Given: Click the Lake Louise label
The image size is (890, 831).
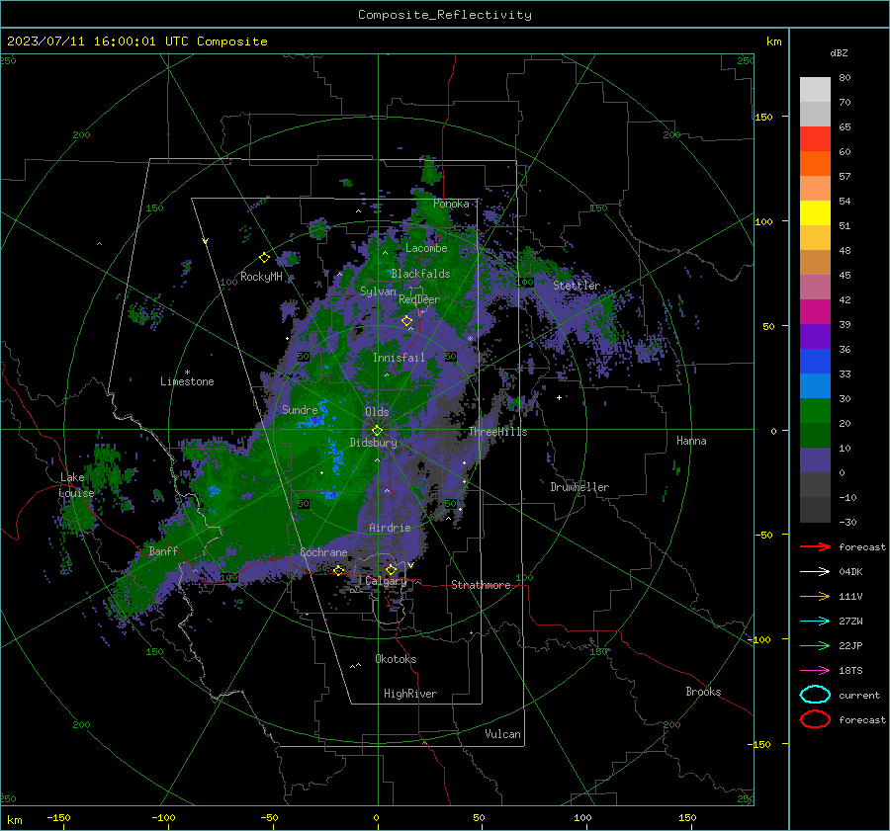Looking at the screenshot, I should [77, 485].
